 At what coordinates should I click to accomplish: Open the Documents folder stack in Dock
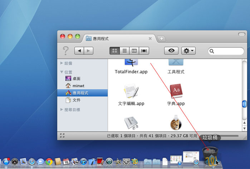pyautogui.click(x=156, y=161)
